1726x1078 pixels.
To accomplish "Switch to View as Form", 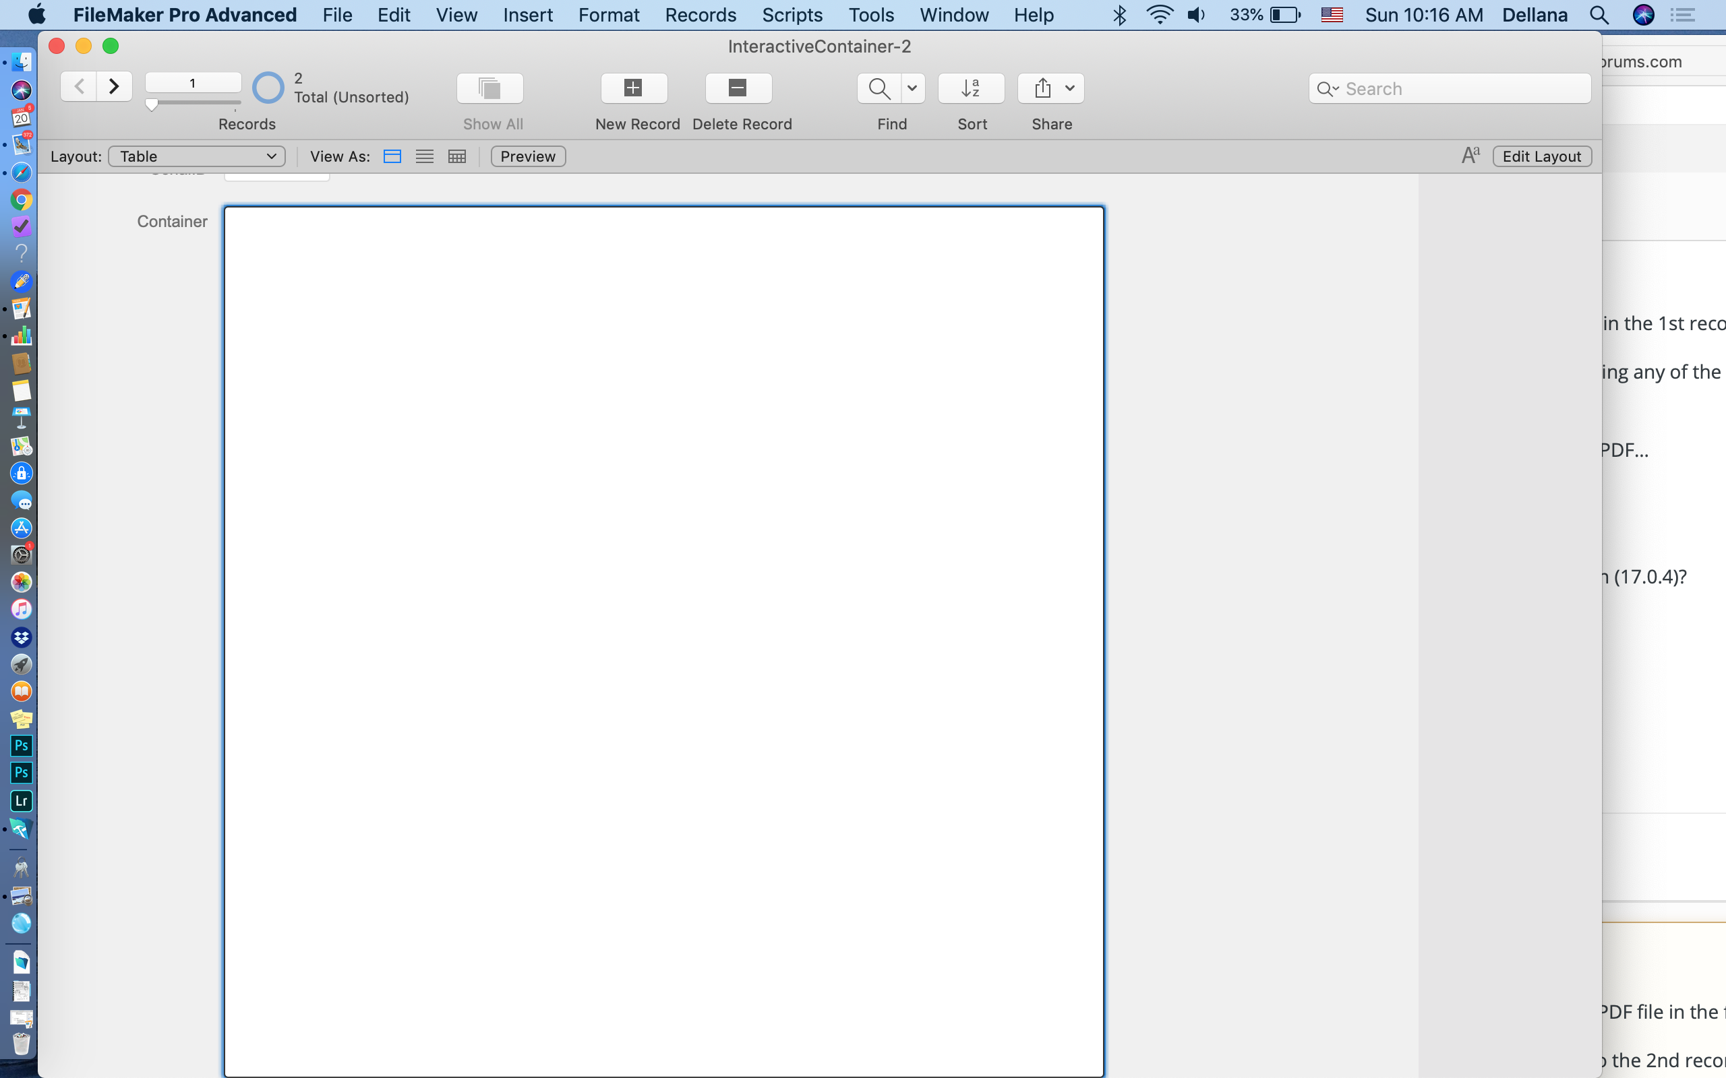I will pos(392,156).
